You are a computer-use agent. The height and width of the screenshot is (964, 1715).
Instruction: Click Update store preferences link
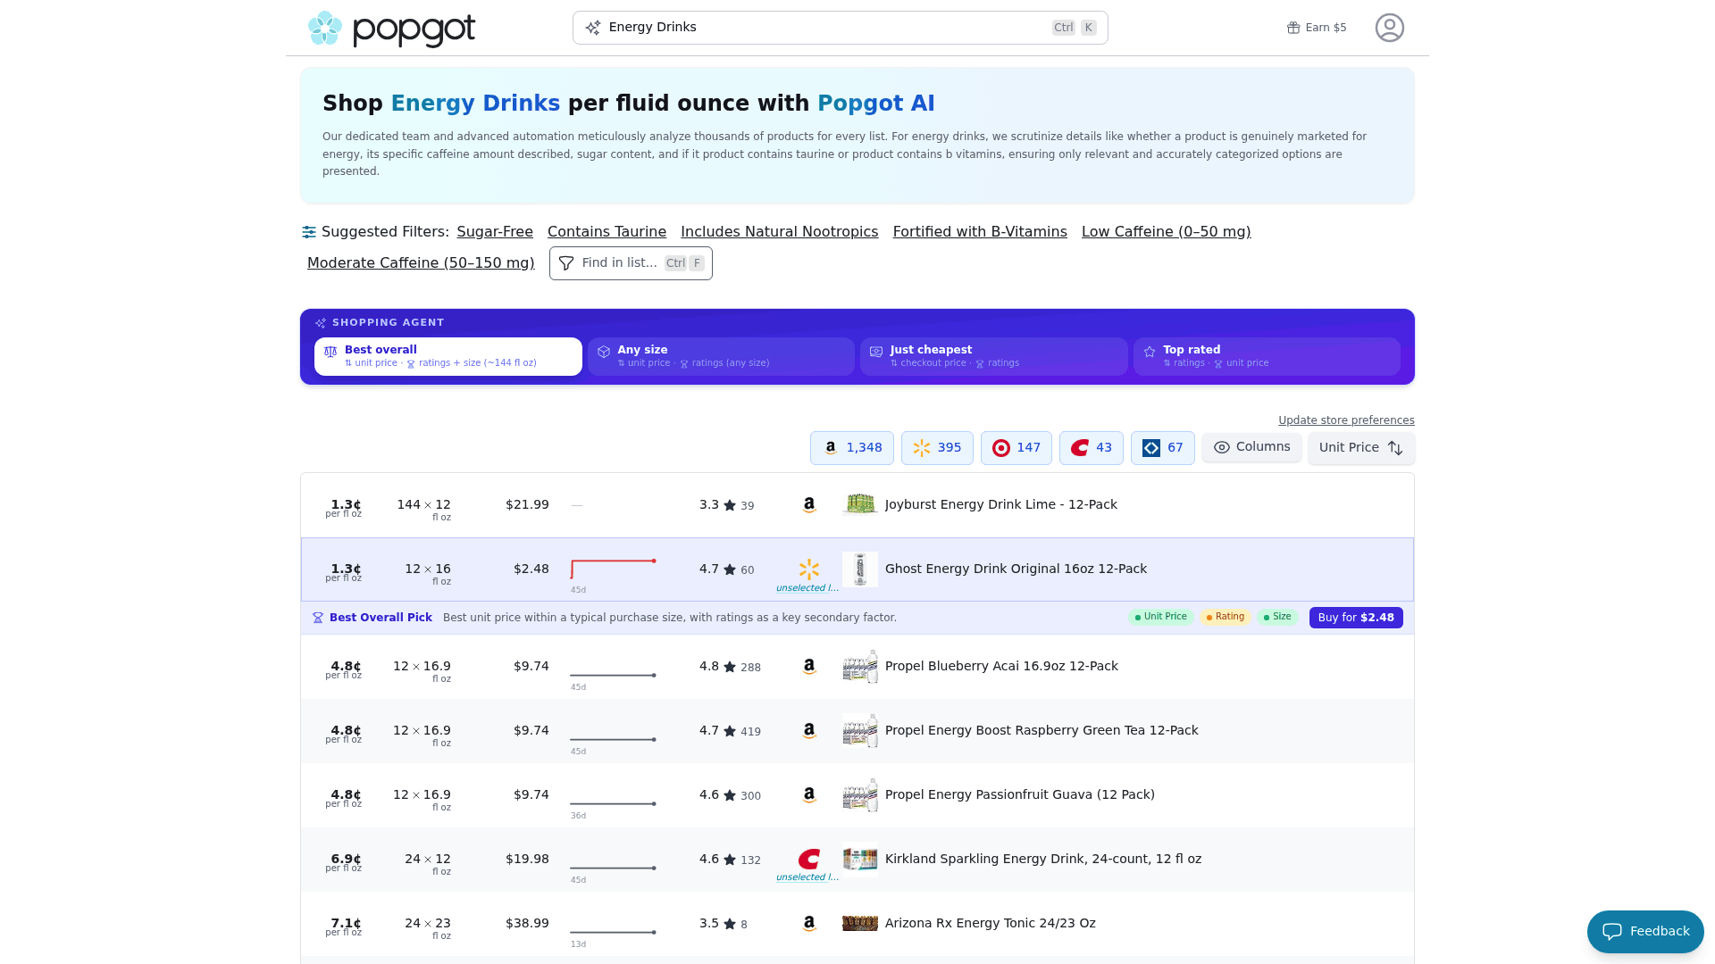[x=1346, y=420]
